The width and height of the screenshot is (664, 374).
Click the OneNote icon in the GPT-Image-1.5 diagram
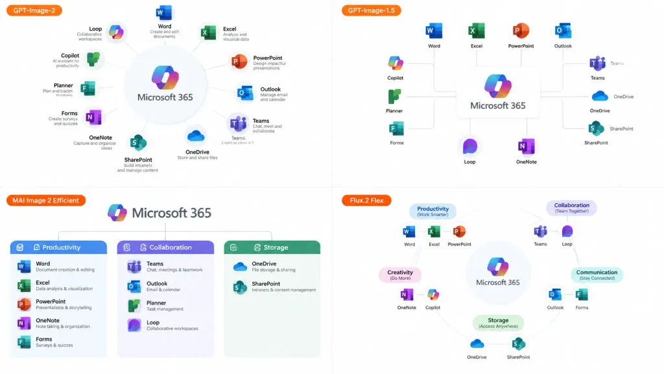point(526,146)
